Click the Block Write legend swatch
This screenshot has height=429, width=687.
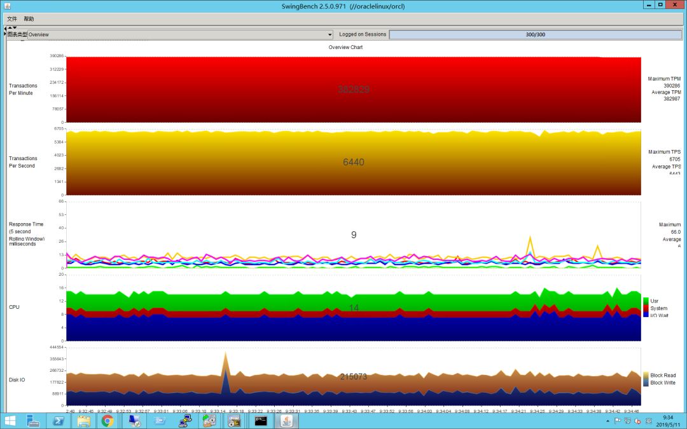click(x=646, y=383)
